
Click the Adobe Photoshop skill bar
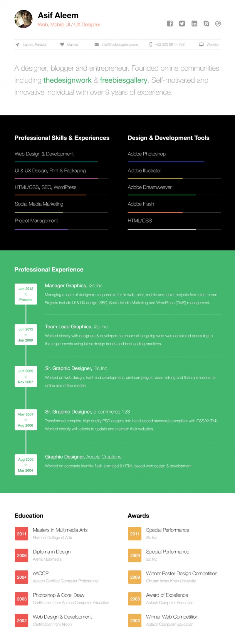pos(166,162)
